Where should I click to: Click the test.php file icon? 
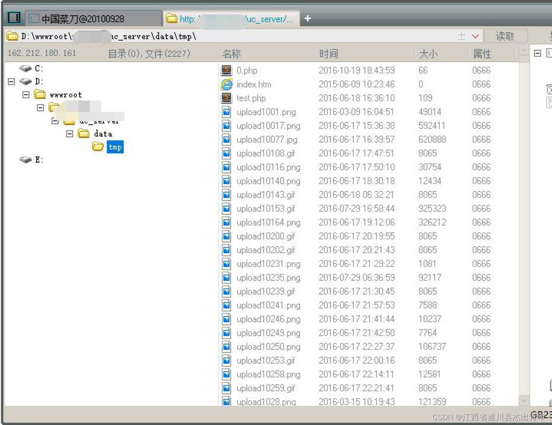click(226, 98)
